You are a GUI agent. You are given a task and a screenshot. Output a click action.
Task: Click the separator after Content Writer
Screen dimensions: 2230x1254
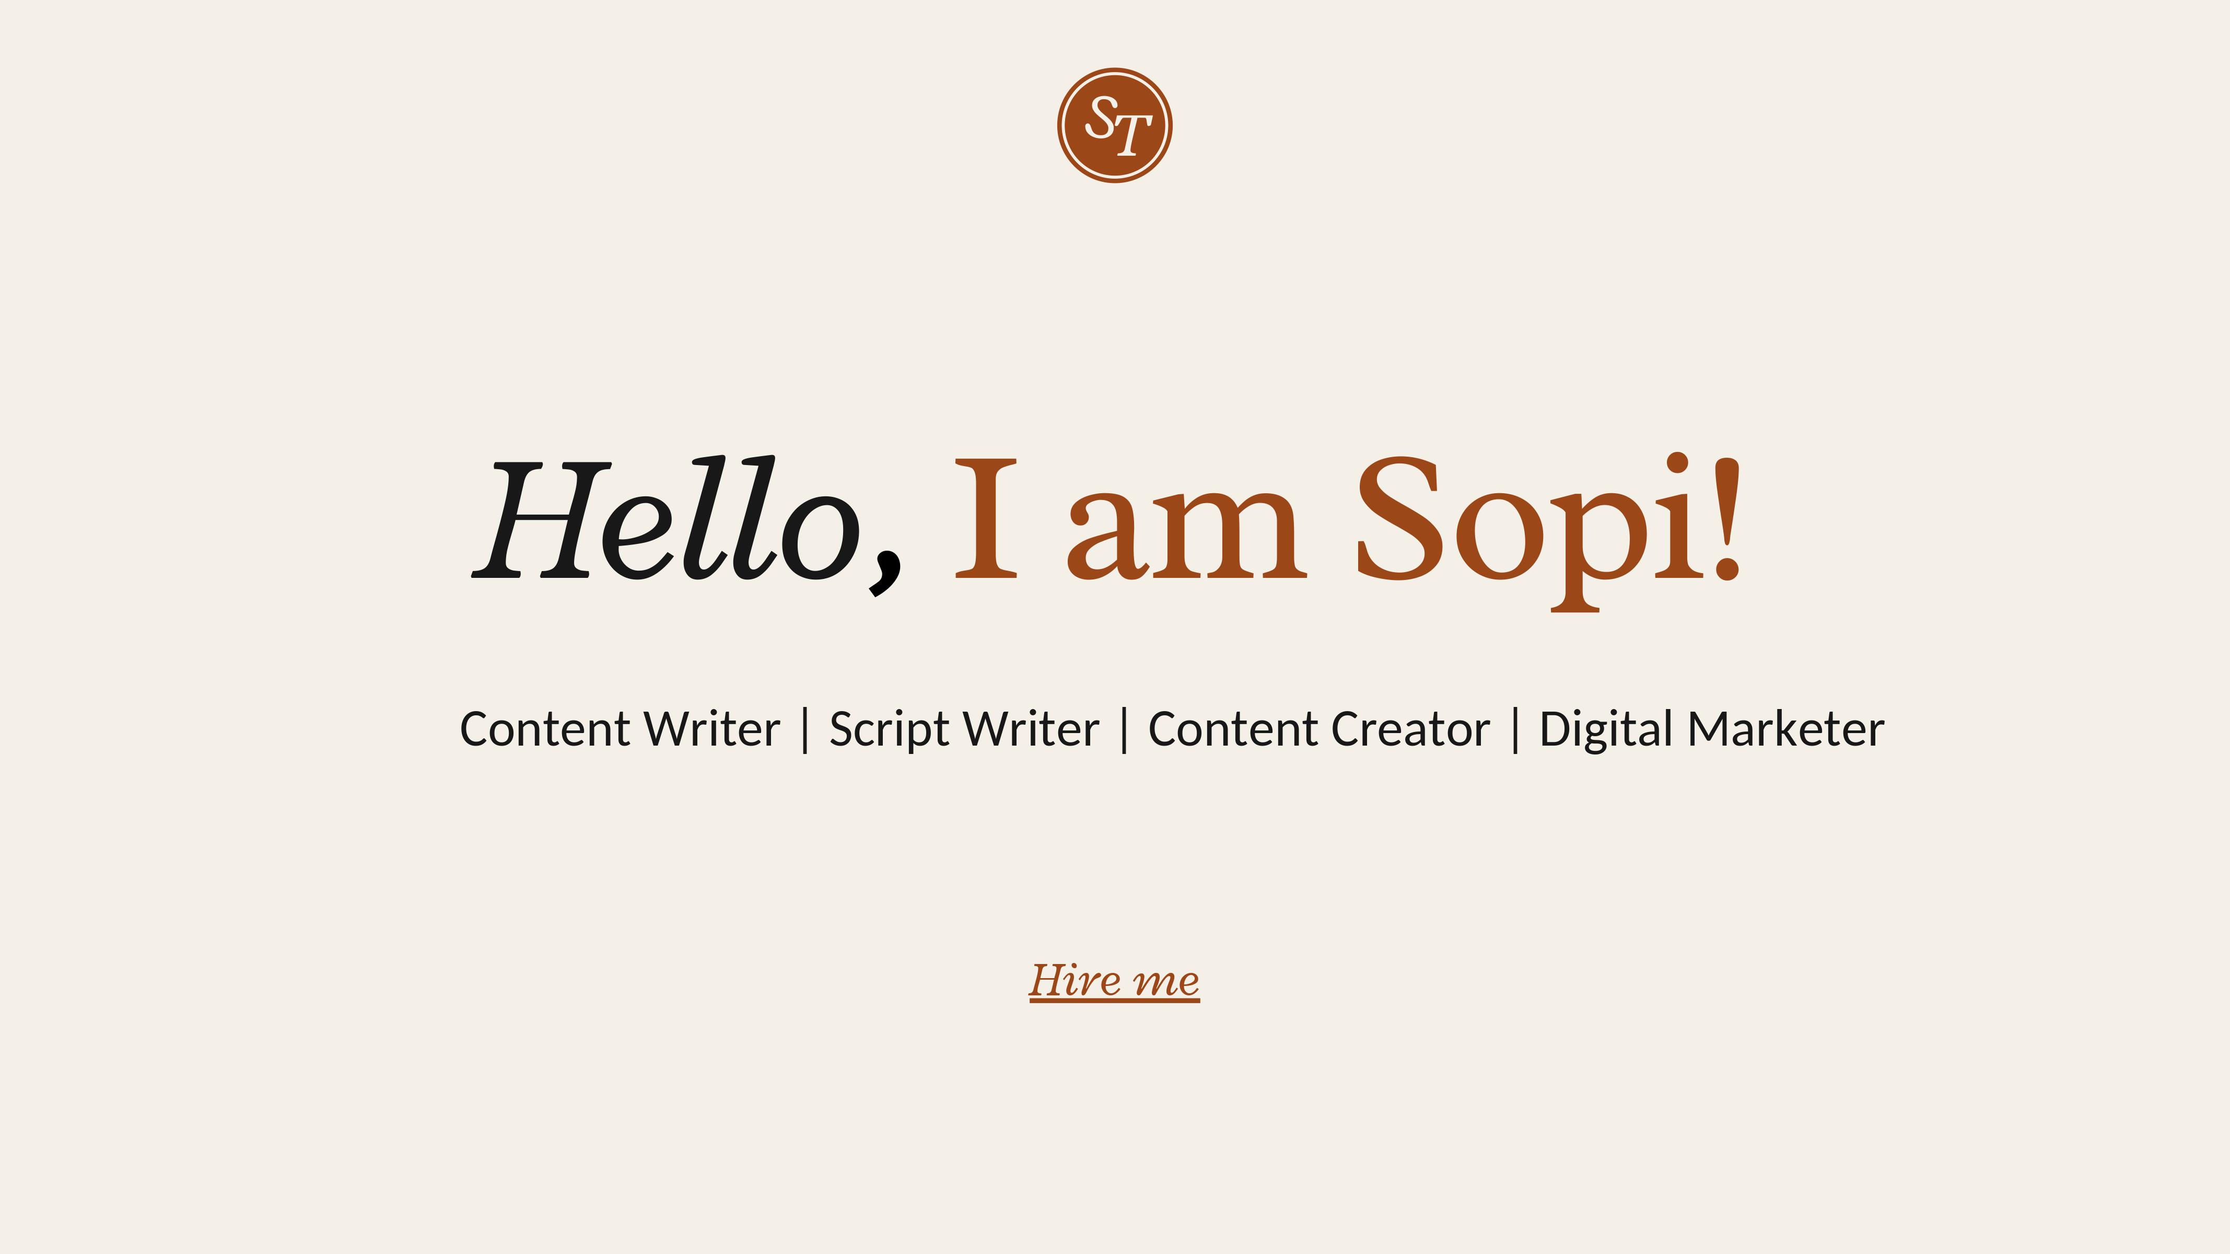click(x=805, y=730)
